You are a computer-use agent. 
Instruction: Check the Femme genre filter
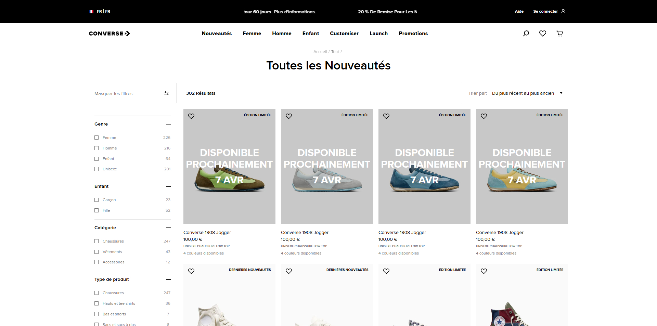point(96,138)
